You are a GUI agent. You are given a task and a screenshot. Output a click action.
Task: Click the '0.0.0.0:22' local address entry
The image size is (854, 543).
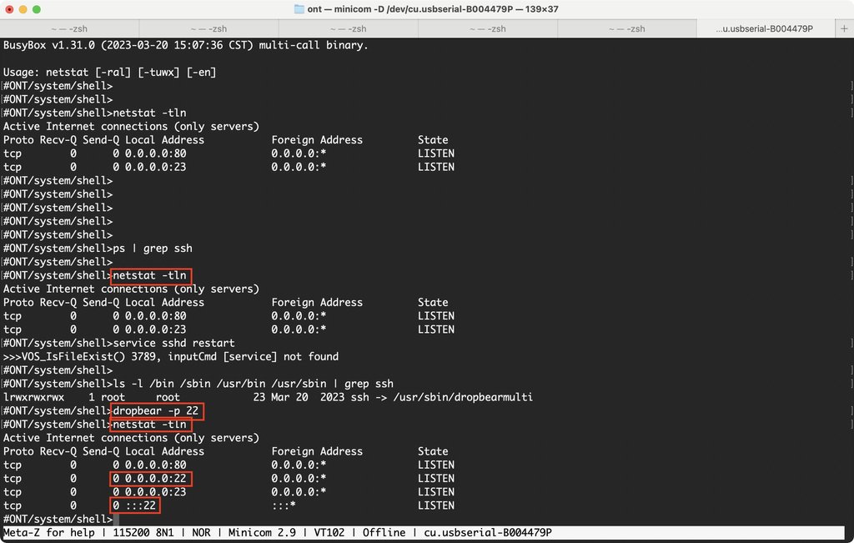pyautogui.click(x=155, y=479)
